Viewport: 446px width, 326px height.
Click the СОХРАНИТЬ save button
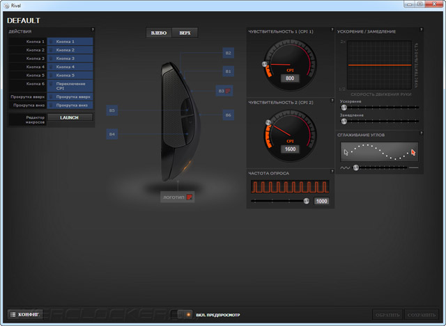pyautogui.click(x=422, y=315)
